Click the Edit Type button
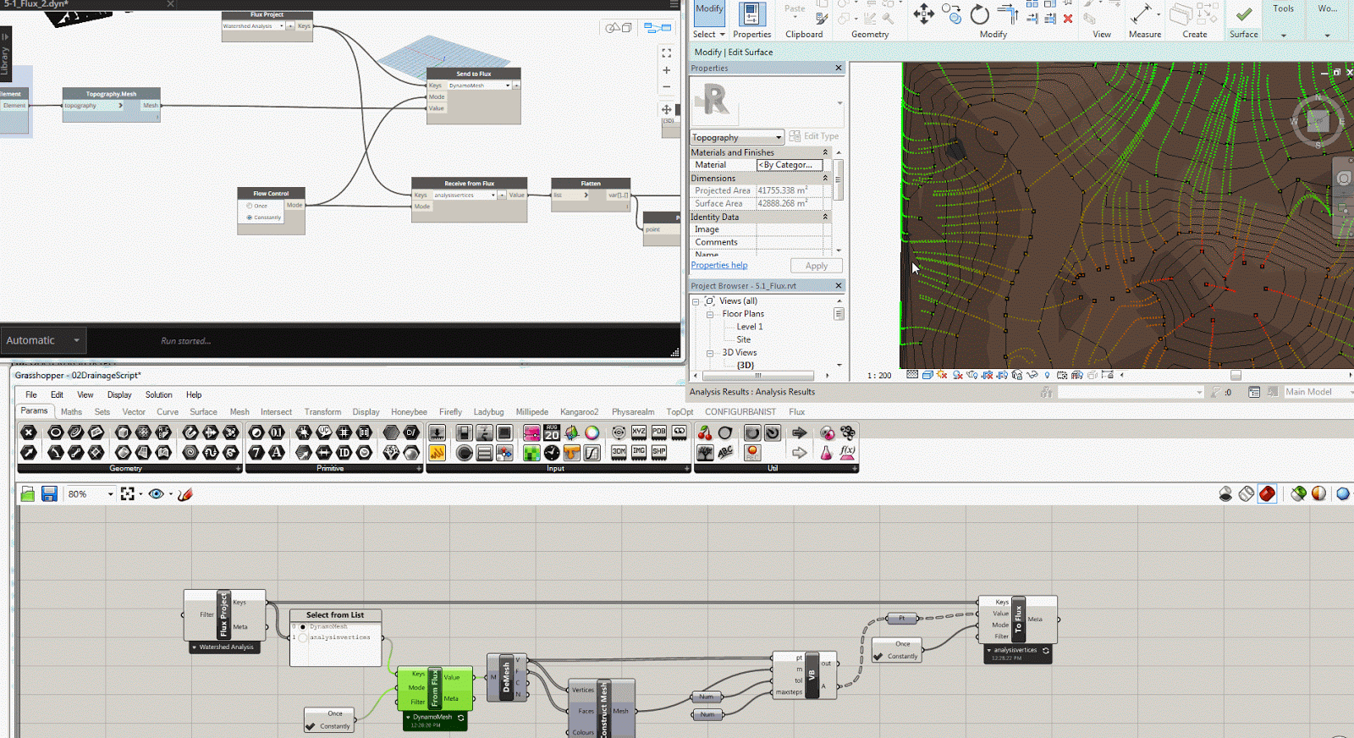1354x738 pixels. (x=813, y=136)
